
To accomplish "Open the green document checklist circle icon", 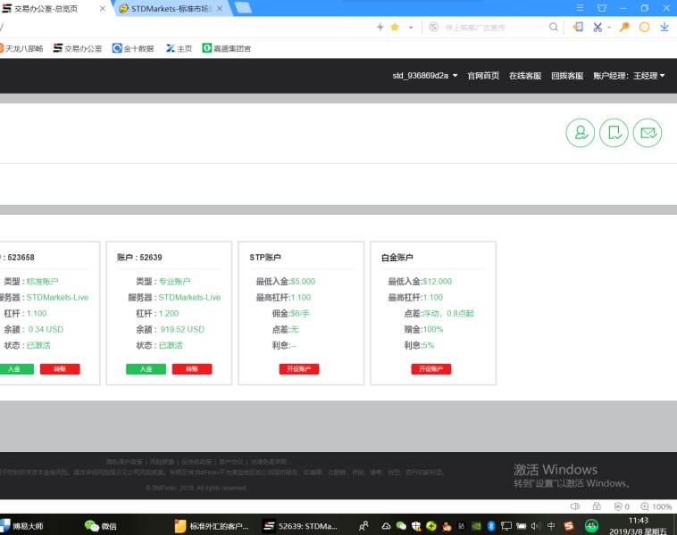I will coord(614,133).
